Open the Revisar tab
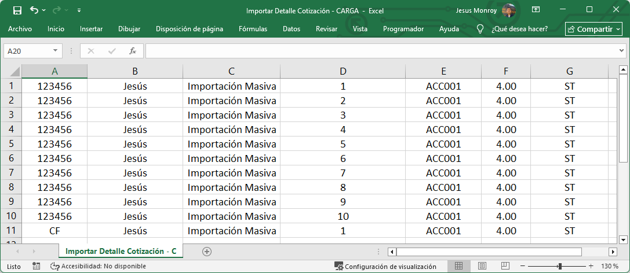The image size is (630, 273). (327, 29)
